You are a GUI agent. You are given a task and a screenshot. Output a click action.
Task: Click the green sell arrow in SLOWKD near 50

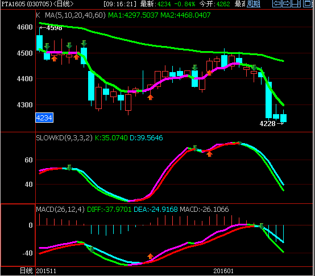pyautogui.click(x=69, y=168)
